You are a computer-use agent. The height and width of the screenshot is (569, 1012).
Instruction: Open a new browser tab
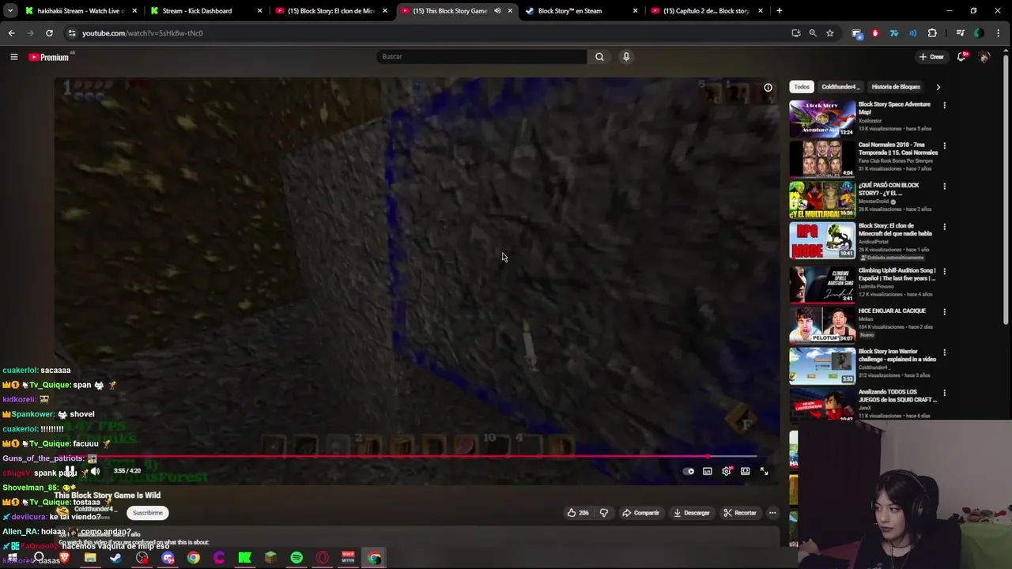pos(779,11)
